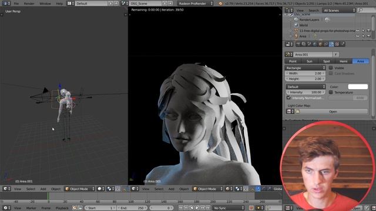Image resolution: width=376 pixels, height=211 pixels.
Task: Click the timeline End frame field
Action: pyautogui.click(x=132, y=208)
